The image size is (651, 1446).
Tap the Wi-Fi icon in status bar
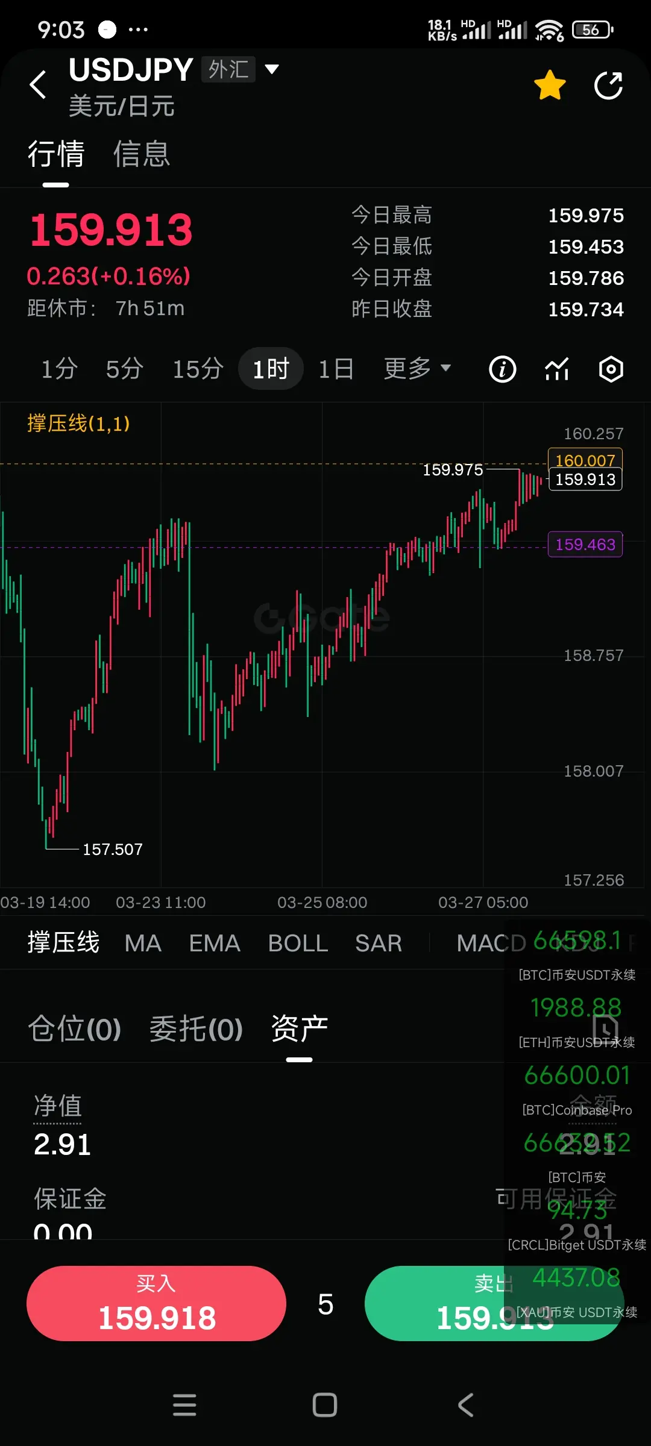[x=549, y=30]
